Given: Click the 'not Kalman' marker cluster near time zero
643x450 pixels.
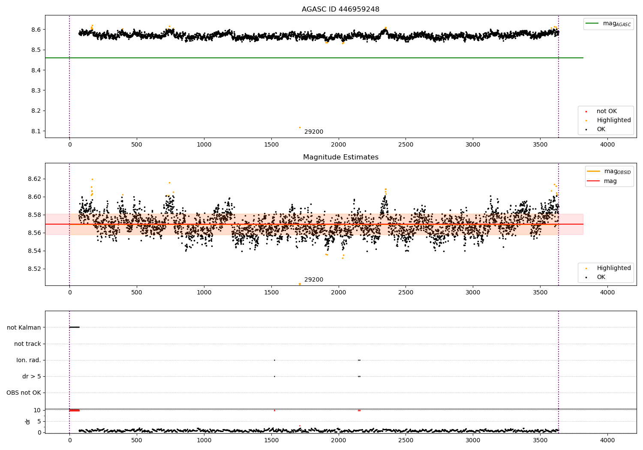Looking at the screenshot, I should 74,327.
